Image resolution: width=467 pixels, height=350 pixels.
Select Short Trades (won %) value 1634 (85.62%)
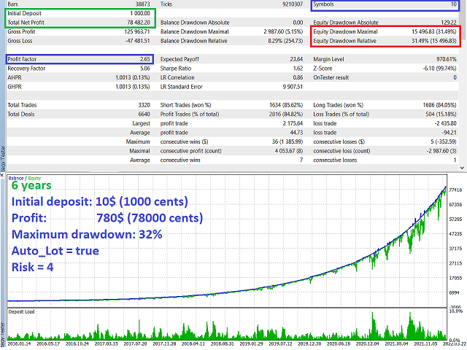pos(286,105)
